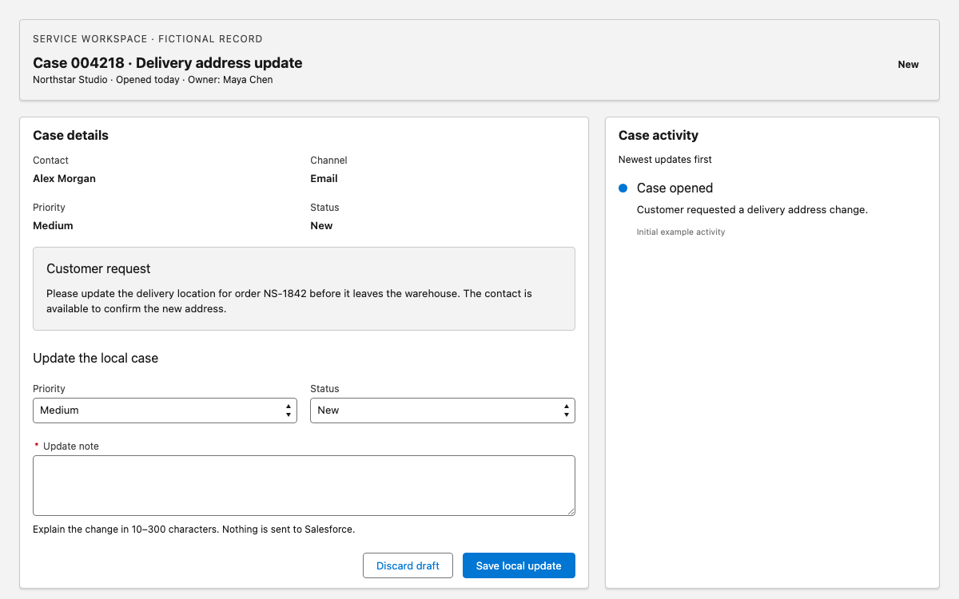Open the Priority dropdown set to Medium
This screenshot has height=599, width=959.
165,411
